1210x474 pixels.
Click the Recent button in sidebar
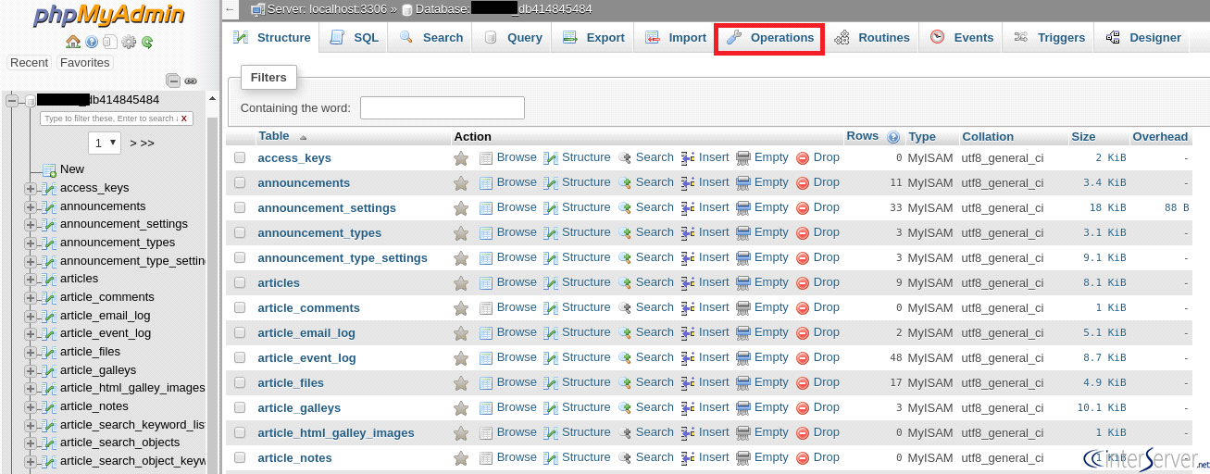(x=29, y=63)
